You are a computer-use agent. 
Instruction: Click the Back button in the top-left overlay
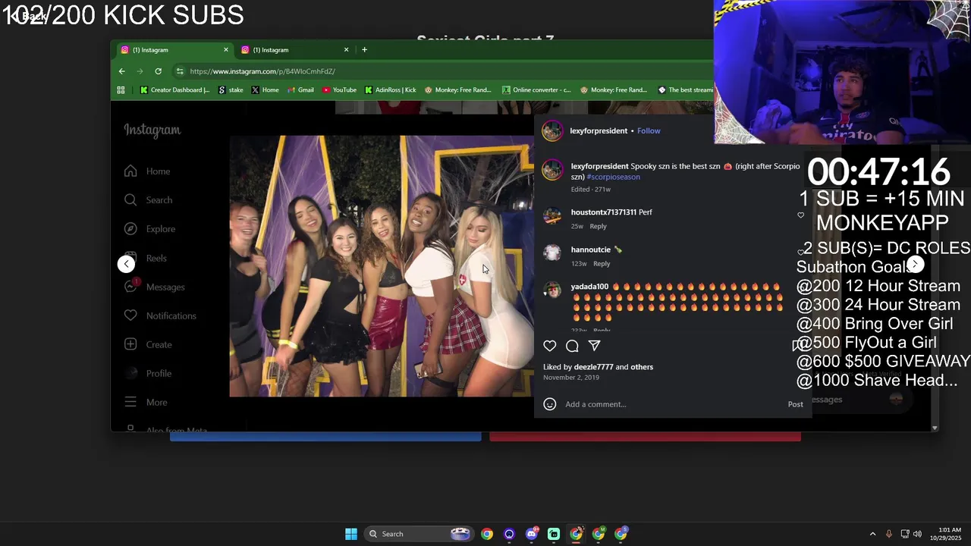tap(28, 16)
